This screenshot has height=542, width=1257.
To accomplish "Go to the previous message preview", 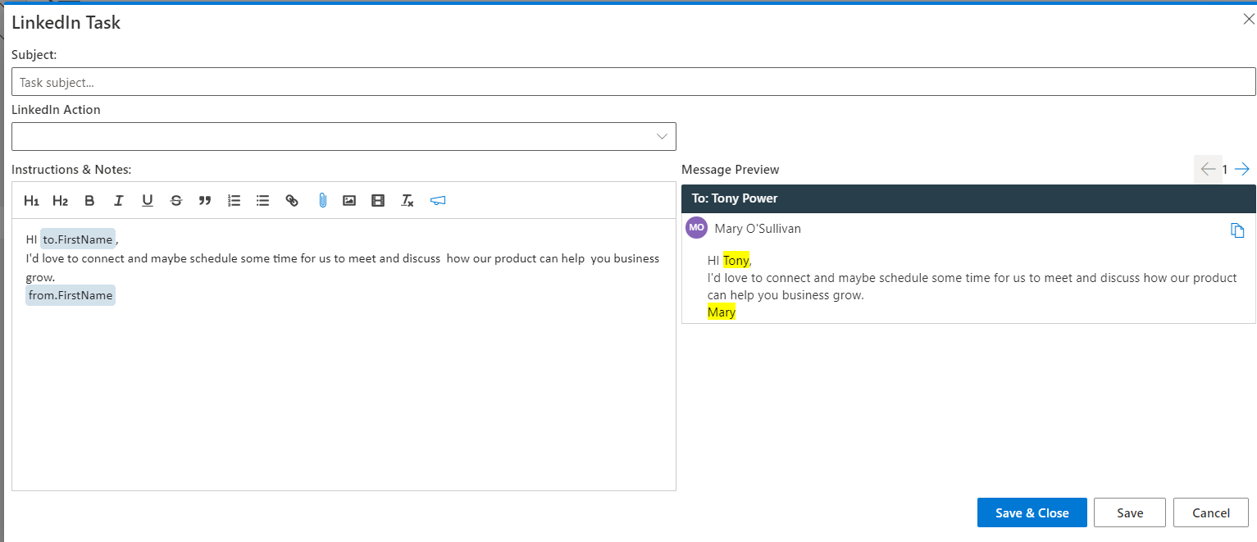I will point(1208,169).
